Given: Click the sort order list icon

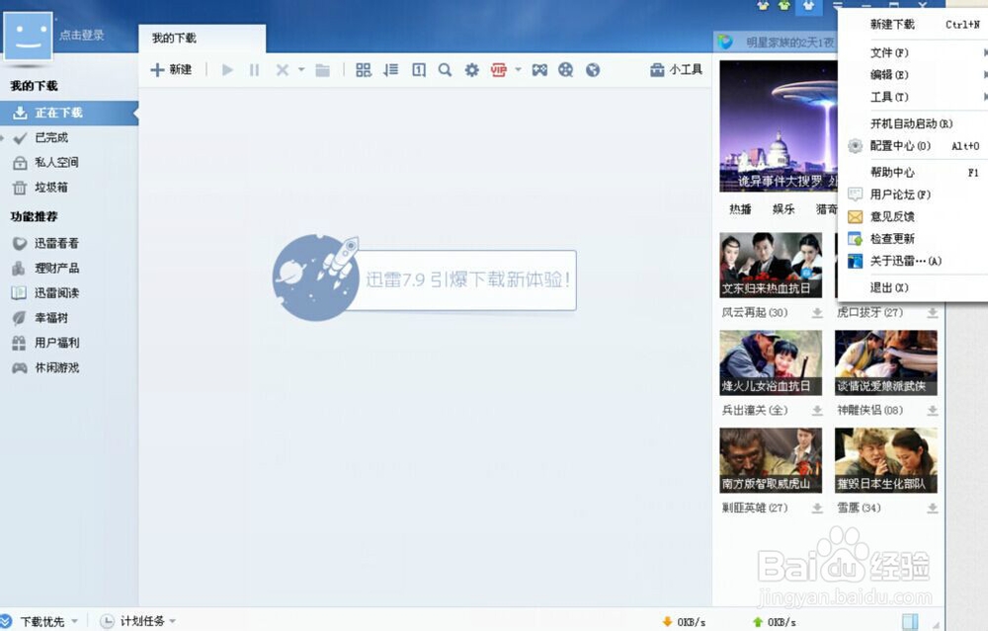Looking at the screenshot, I should pyautogui.click(x=390, y=70).
